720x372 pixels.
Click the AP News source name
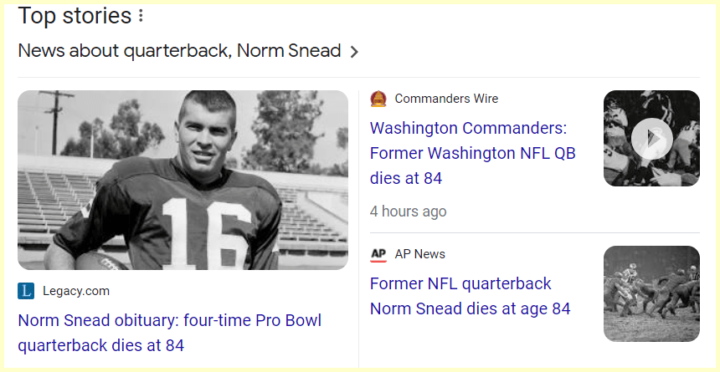point(420,254)
